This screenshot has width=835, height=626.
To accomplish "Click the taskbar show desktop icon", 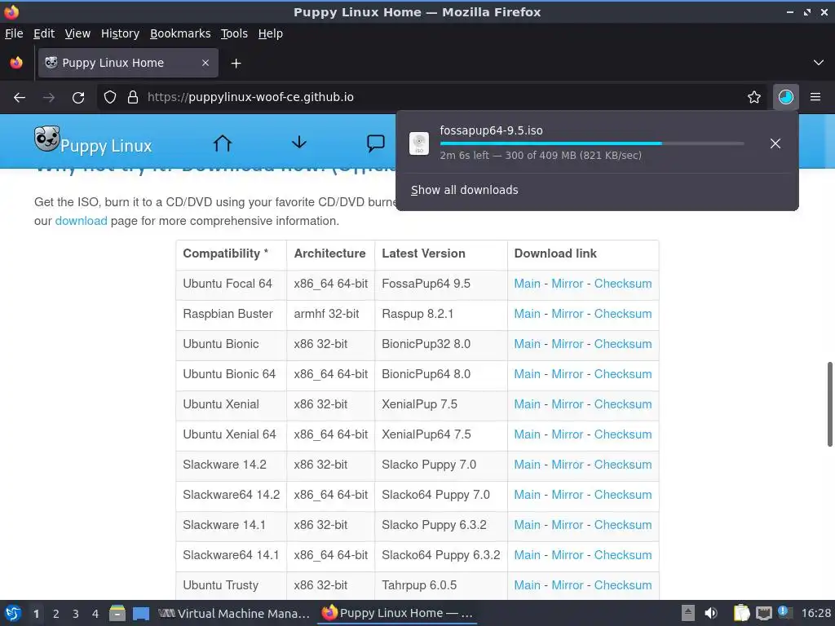I will point(140,613).
